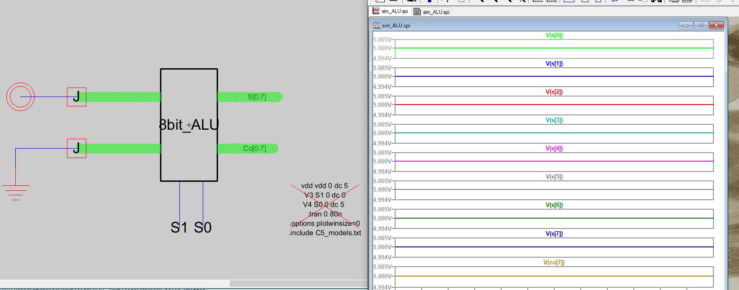Select the J node wired to ground
Image resolution: width=739 pixels, height=290 pixels.
(x=76, y=148)
